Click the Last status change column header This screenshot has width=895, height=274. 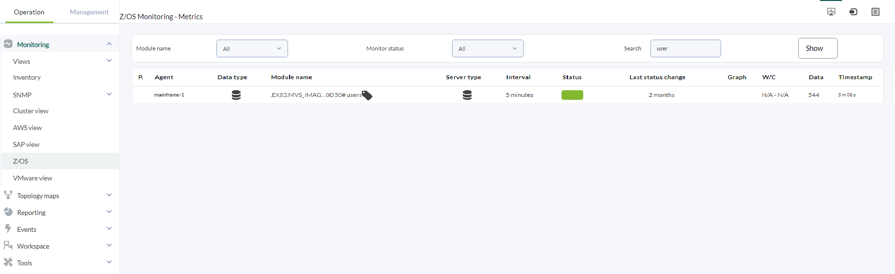click(658, 77)
